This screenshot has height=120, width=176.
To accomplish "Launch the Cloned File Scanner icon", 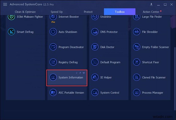I will click(x=137, y=77).
